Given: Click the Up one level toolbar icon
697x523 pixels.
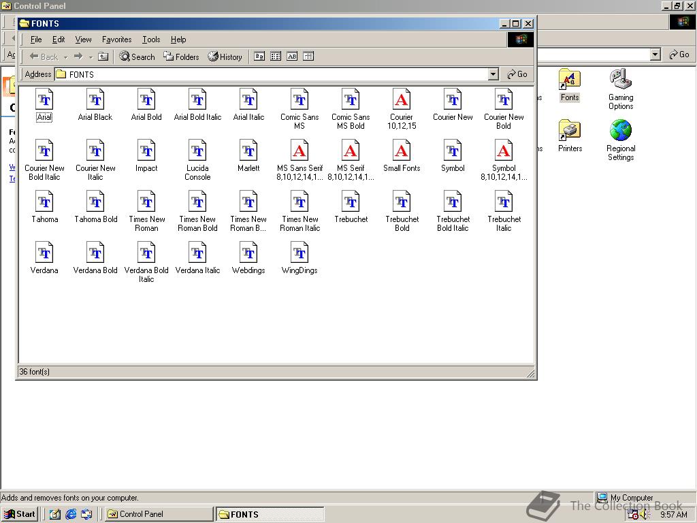Looking at the screenshot, I should 103,57.
